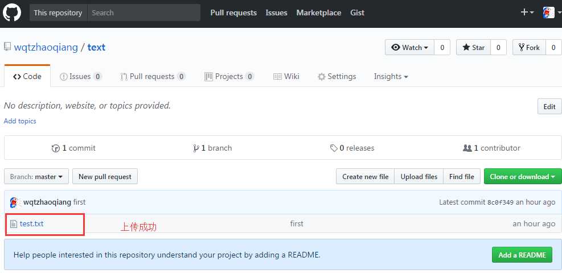Image resolution: width=562 pixels, height=278 pixels.
Task: Open the plus create-new menu
Action: coord(527,13)
